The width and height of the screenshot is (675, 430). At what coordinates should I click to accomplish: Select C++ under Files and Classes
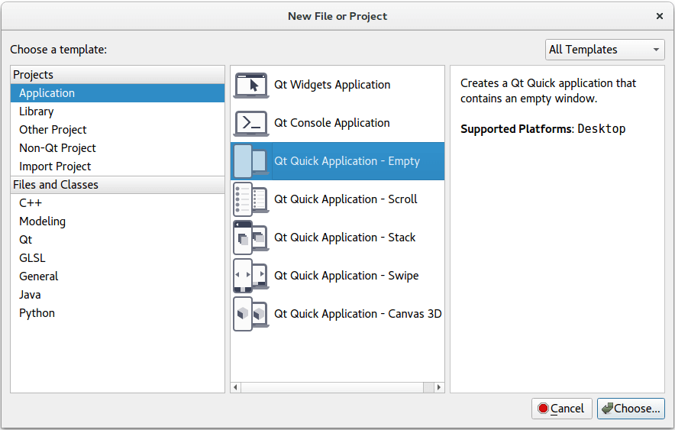(31, 203)
